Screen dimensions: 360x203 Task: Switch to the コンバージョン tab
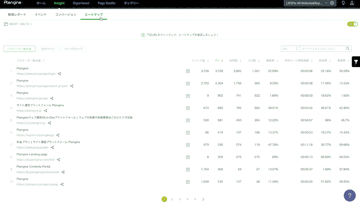click(66, 14)
